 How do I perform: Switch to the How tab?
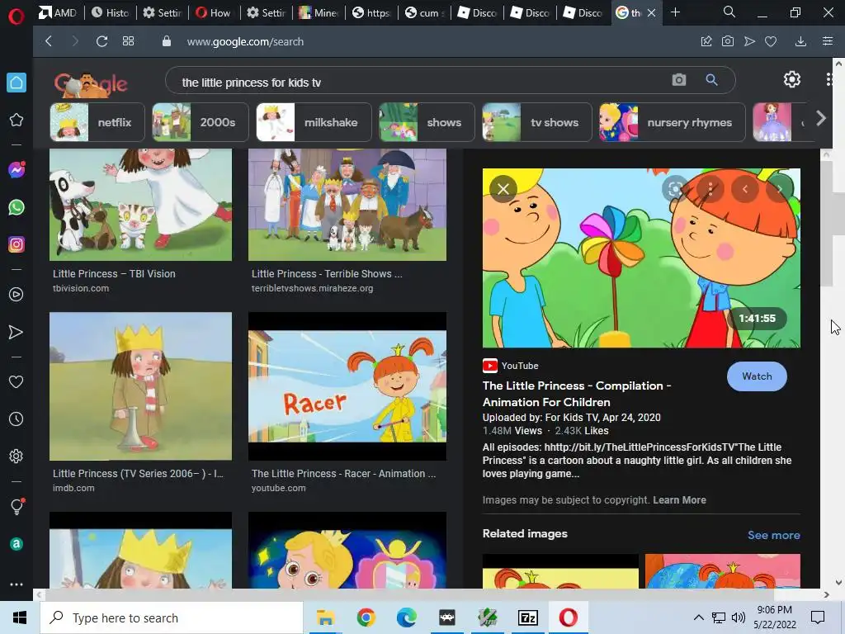[214, 12]
